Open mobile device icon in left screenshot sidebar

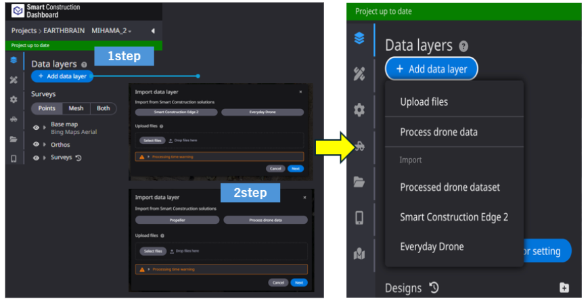coord(14,159)
